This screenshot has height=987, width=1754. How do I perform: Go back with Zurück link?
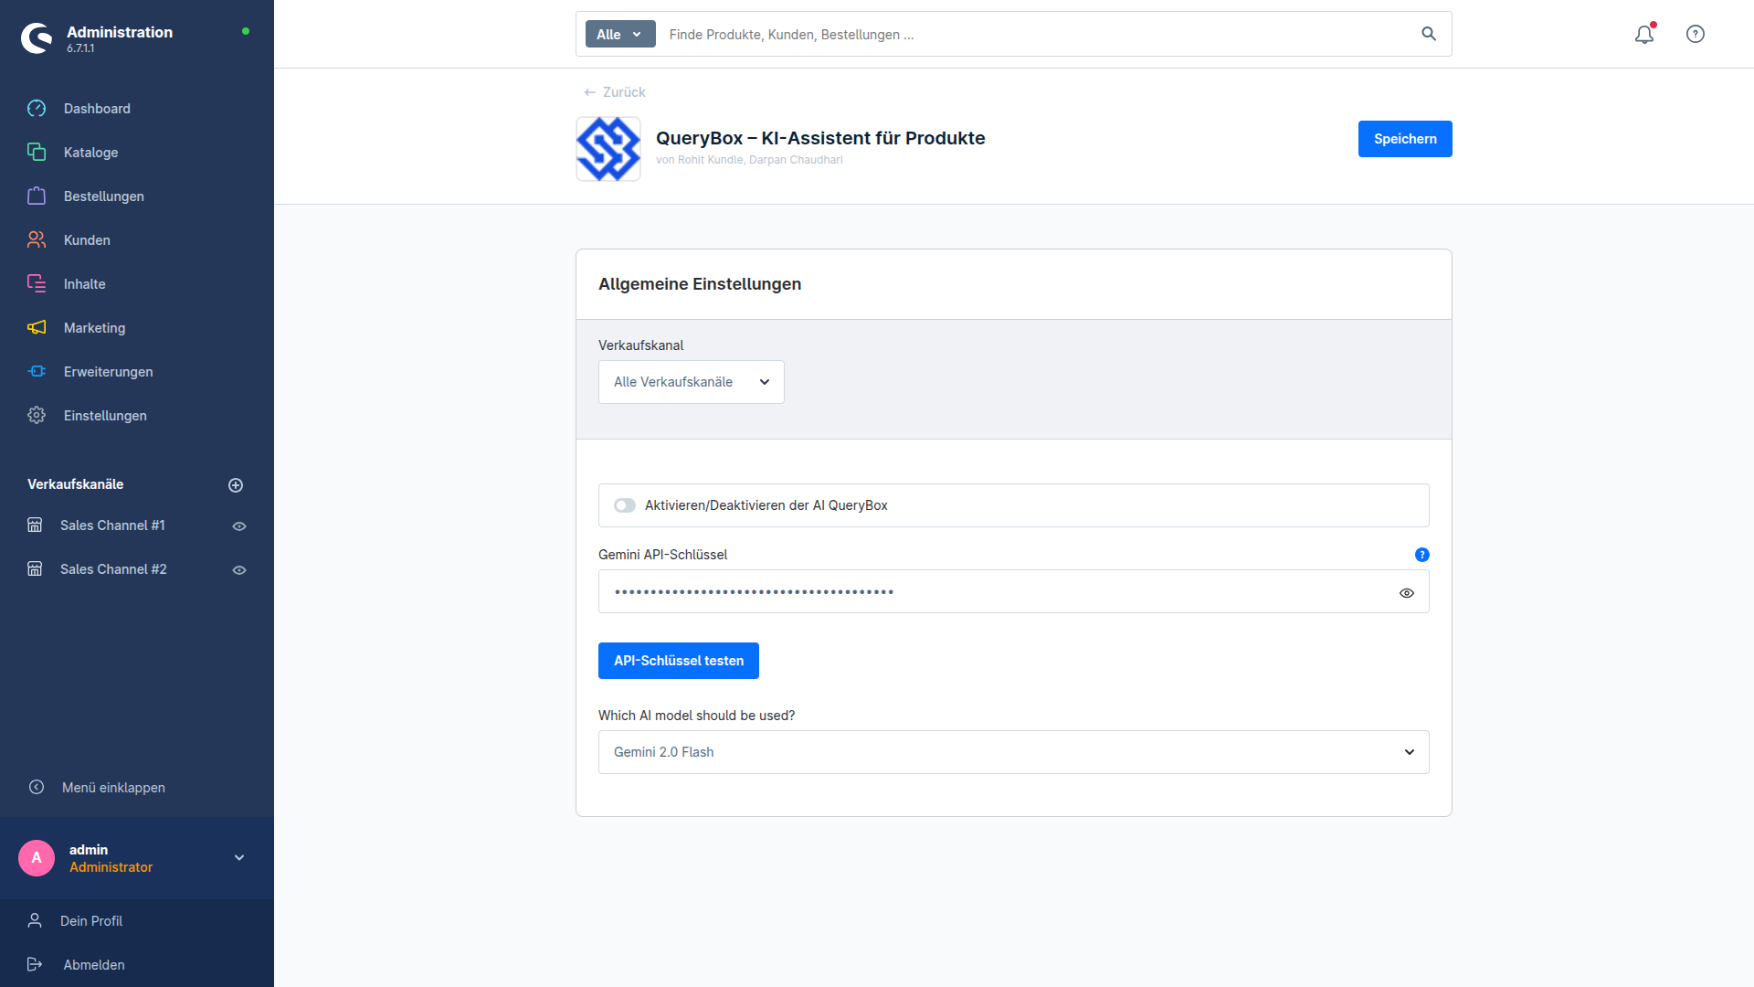(615, 92)
